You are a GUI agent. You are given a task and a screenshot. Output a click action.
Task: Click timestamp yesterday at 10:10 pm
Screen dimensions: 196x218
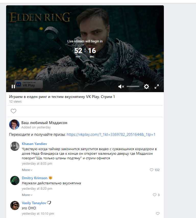pos(38,214)
